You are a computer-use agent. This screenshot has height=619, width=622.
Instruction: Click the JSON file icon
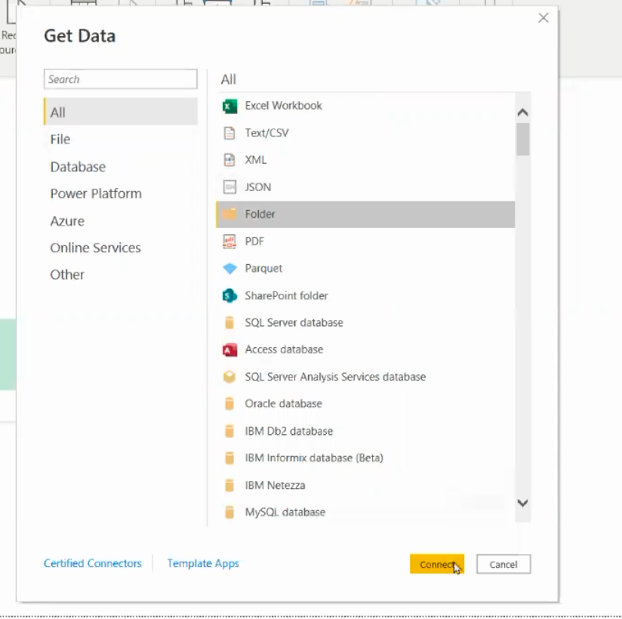coord(229,187)
